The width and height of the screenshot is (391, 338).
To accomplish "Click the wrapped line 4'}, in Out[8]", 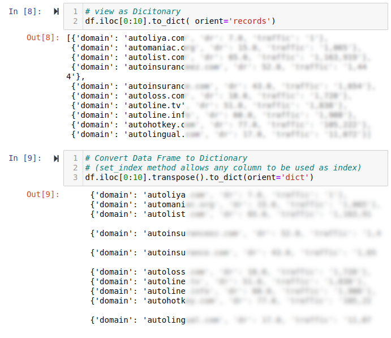I will point(76,76).
